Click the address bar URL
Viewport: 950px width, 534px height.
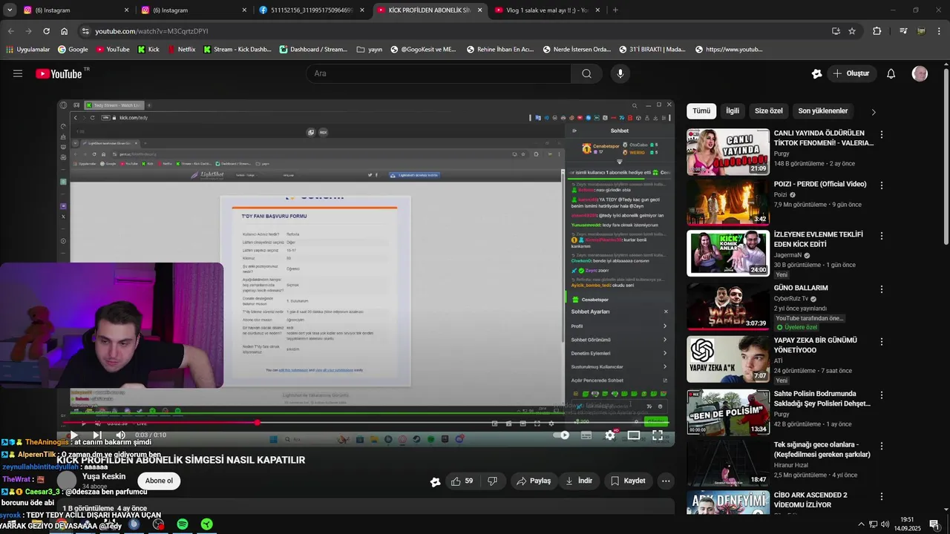[x=151, y=31]
